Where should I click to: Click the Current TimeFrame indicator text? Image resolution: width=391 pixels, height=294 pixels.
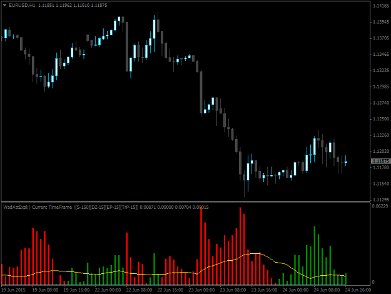click(x=52, y=207)
